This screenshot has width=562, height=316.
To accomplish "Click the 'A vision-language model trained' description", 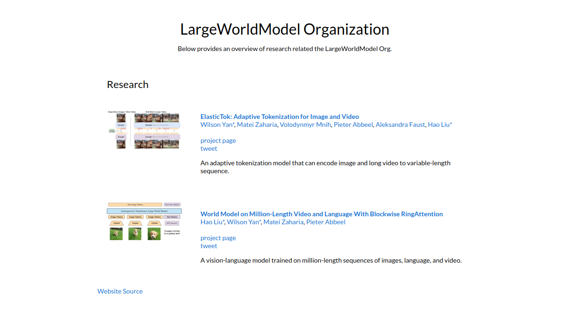I will click(x=331, y=260).
